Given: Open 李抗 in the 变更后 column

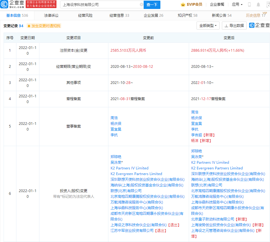Looking at the screenshot, I should (x=194, y=129).
